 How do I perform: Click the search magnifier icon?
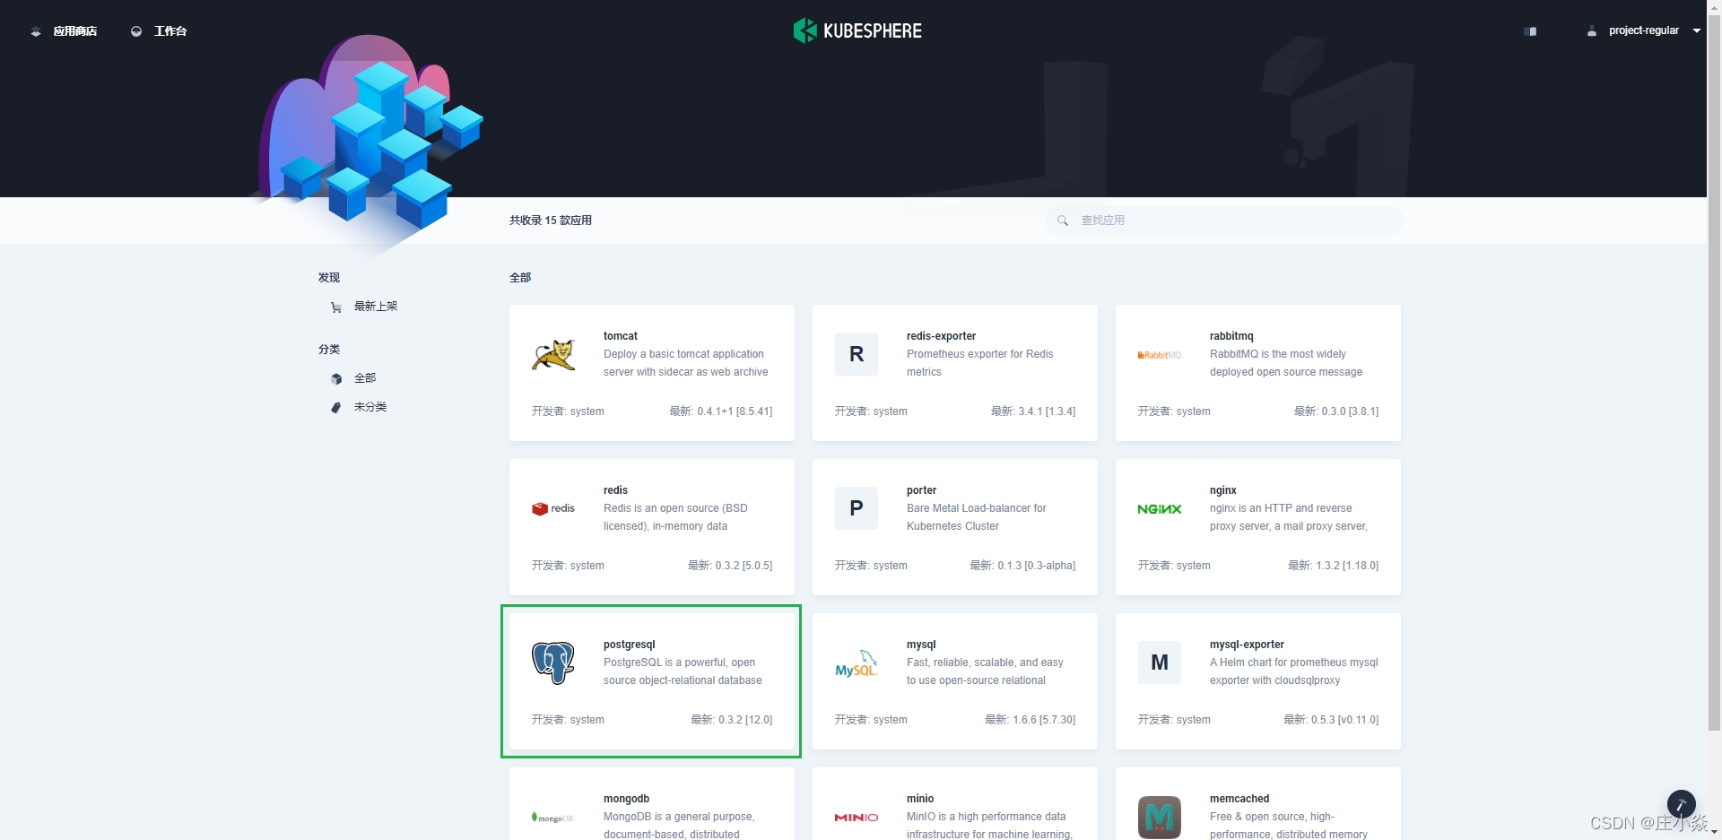[1063, 221]
